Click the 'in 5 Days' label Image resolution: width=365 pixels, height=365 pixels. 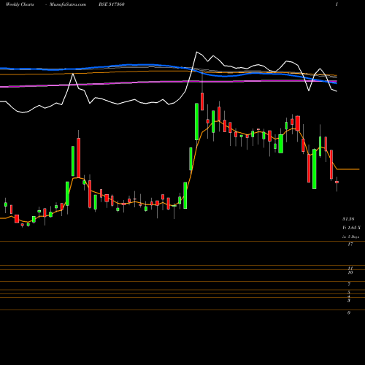[x=350, y=237]
